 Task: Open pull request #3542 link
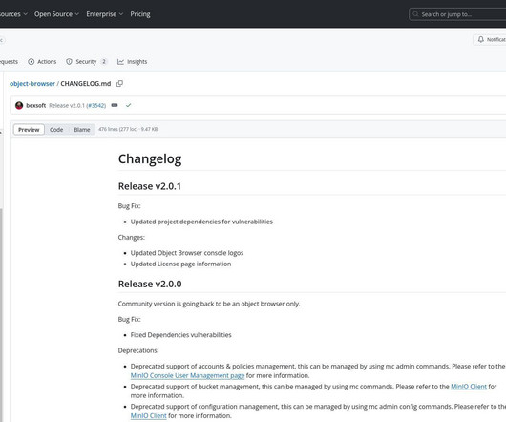(x=96, y=105)
